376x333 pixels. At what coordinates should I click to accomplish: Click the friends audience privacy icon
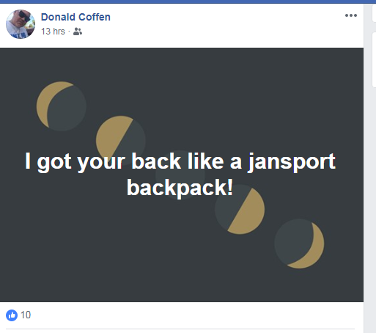pyautogui.click(x=78, y=32)
